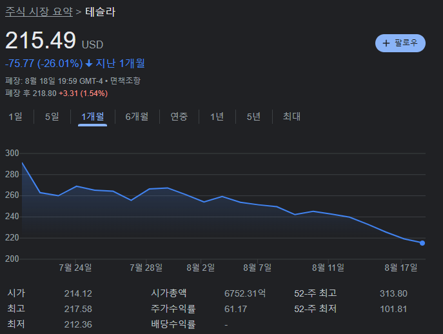Click the 7월 28일 axis label
This screenshot has width=443, height=334.
[146, 268]
